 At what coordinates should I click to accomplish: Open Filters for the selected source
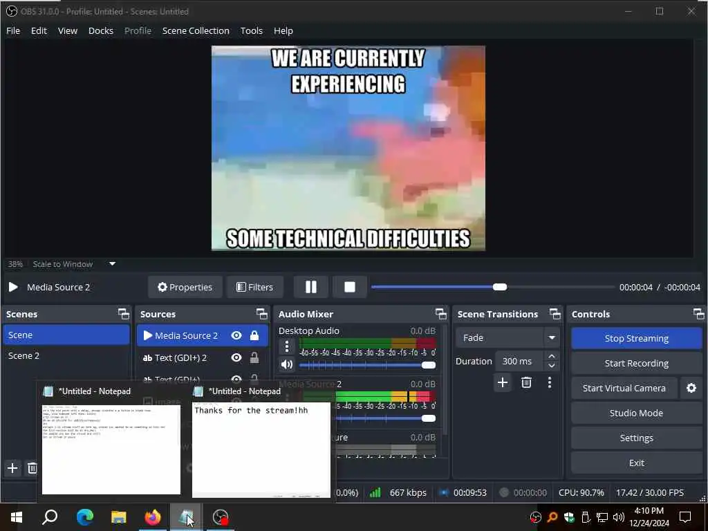255,287
